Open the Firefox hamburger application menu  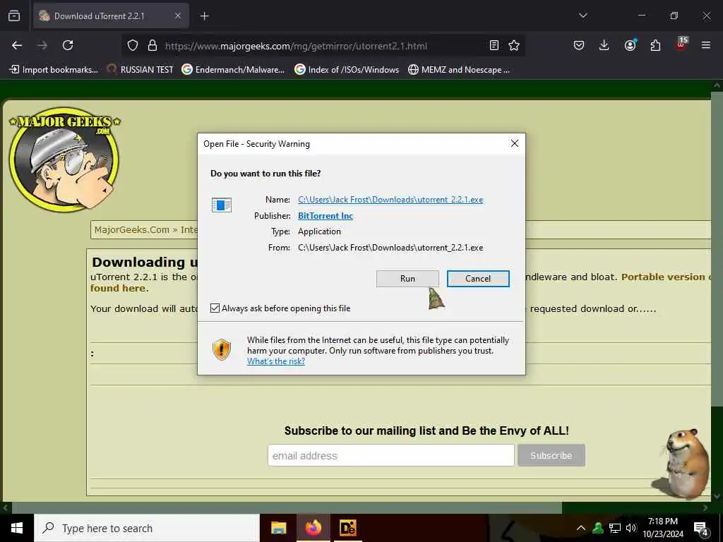click(x=706, y=45)
